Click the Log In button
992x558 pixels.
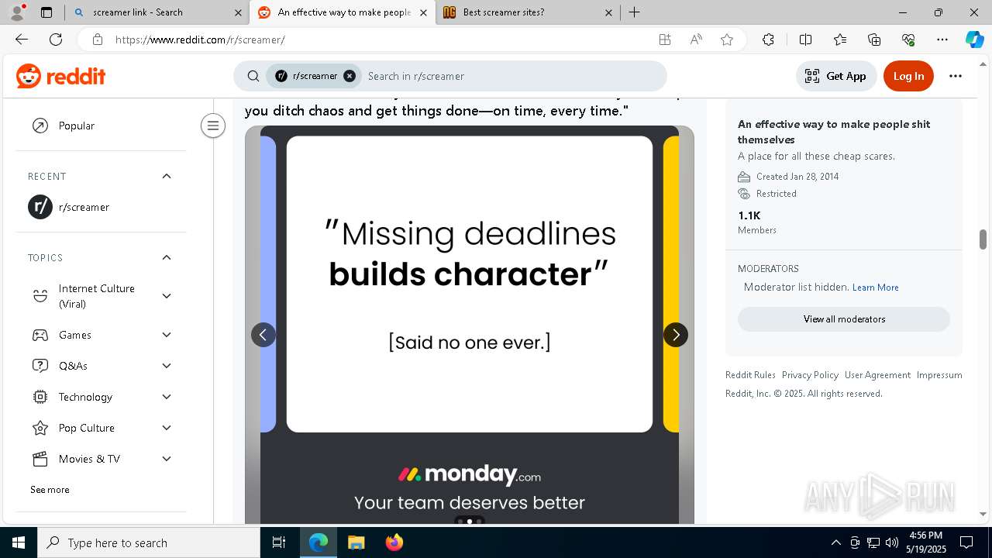coord(908,76)
